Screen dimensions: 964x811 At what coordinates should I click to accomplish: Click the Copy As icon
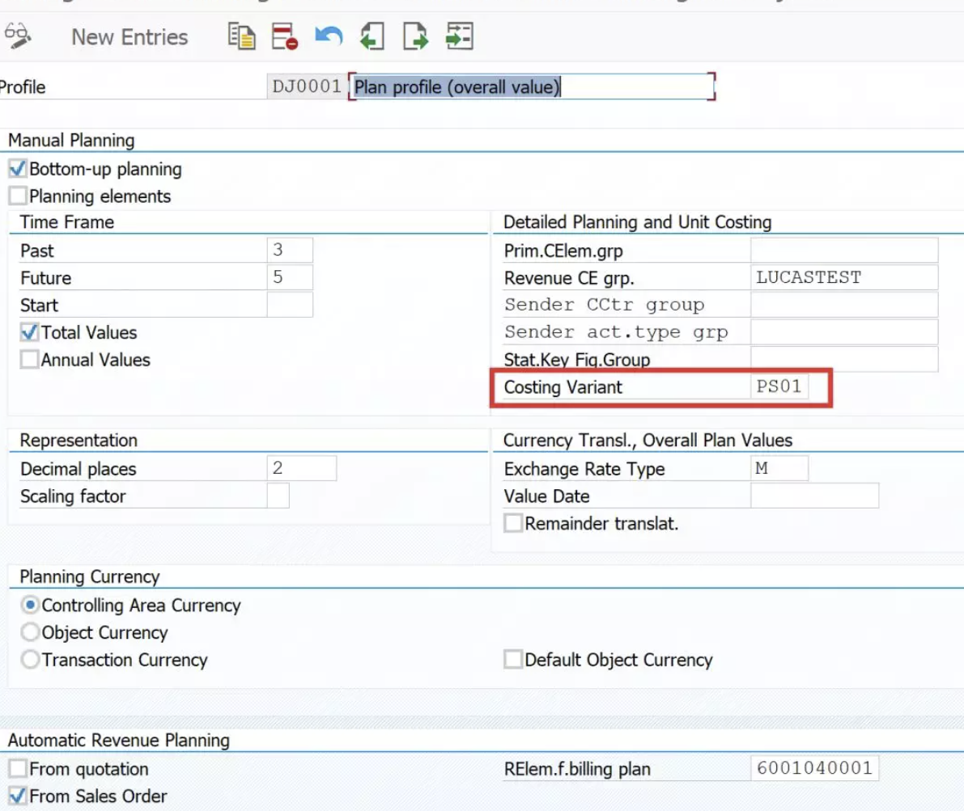pos(241,36)
